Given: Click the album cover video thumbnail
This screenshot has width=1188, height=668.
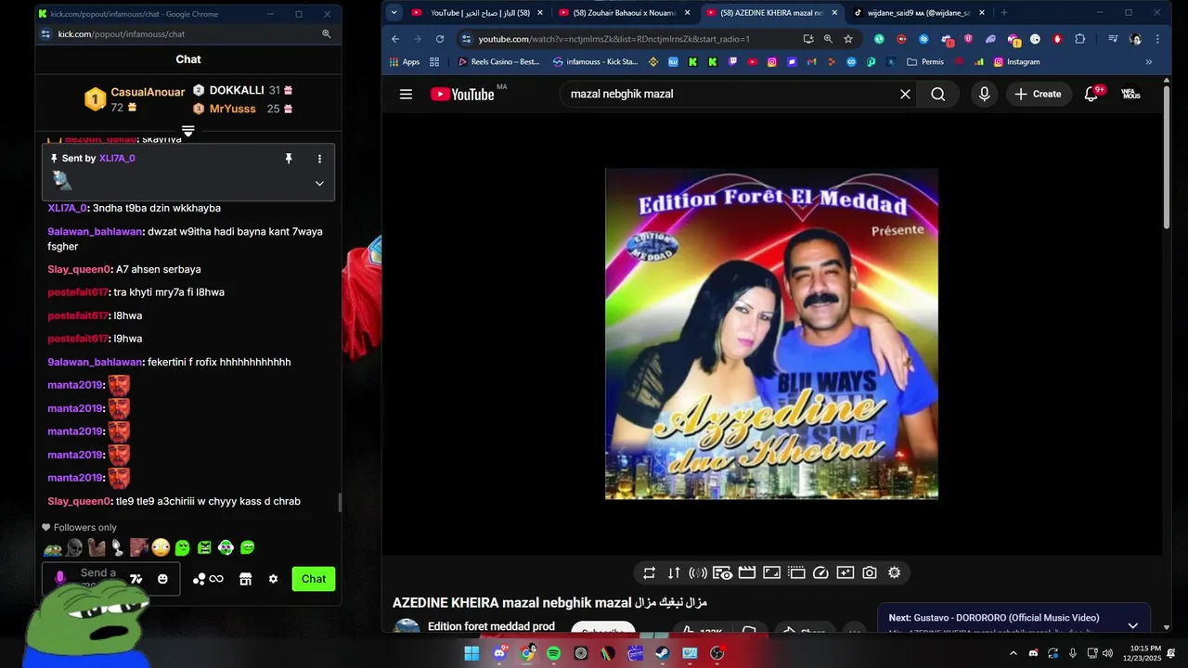Looking at the screenshot, I should 771,334.
